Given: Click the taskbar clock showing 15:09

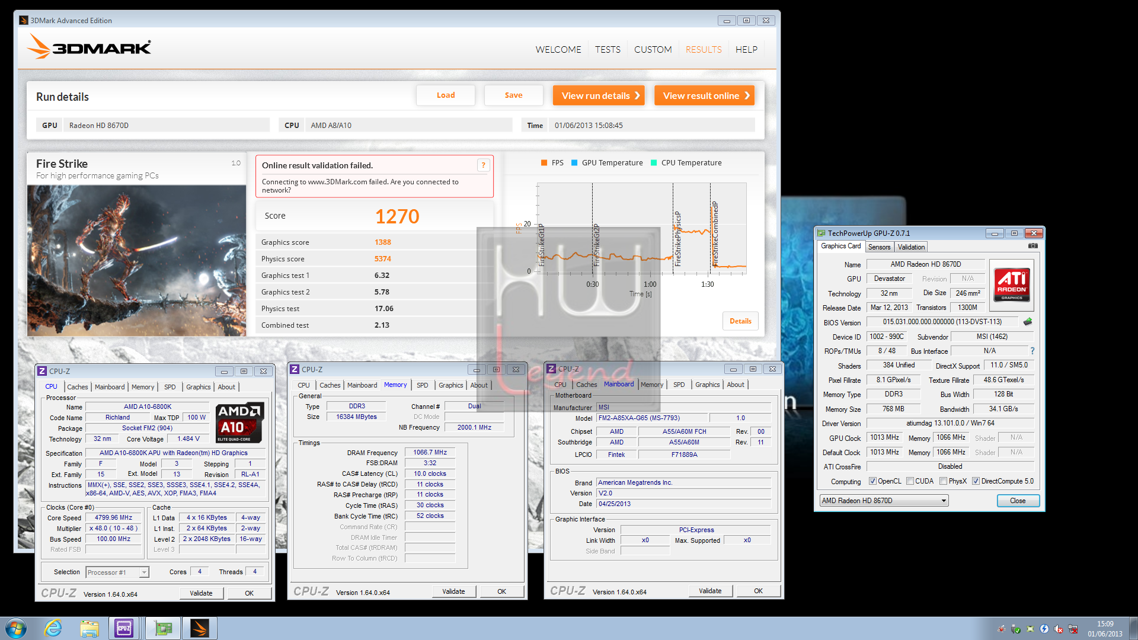Looking at the screenshot, I should 1105,629.
